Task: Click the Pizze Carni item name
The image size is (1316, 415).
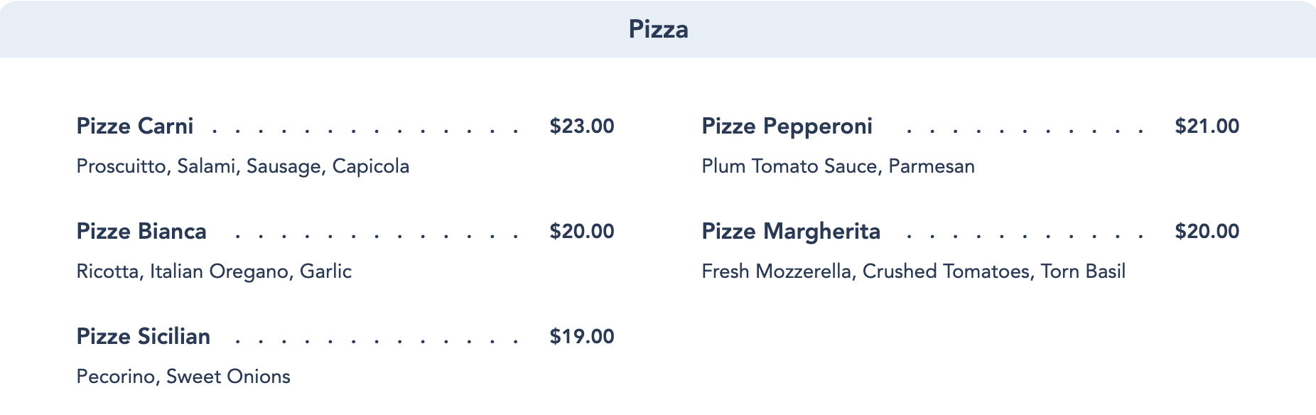Action: coord(134,126)
